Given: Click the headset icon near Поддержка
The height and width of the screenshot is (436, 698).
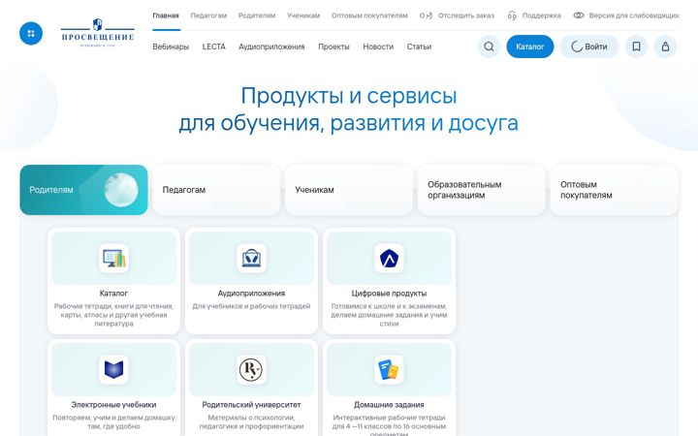Looking at the screenshot, I should coord(512,16).
